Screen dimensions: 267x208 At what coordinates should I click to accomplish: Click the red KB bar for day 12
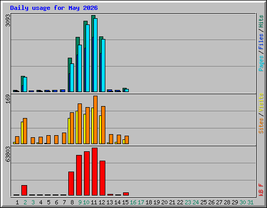click(102, 178)
